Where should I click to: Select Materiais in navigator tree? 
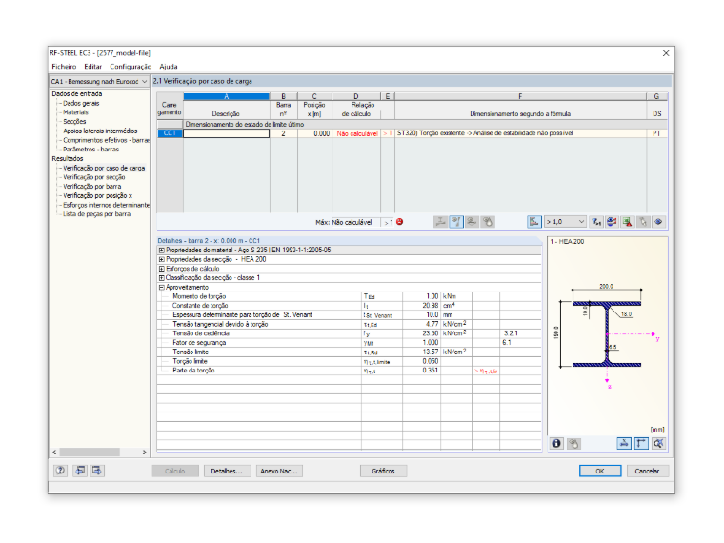pos(75,112)
